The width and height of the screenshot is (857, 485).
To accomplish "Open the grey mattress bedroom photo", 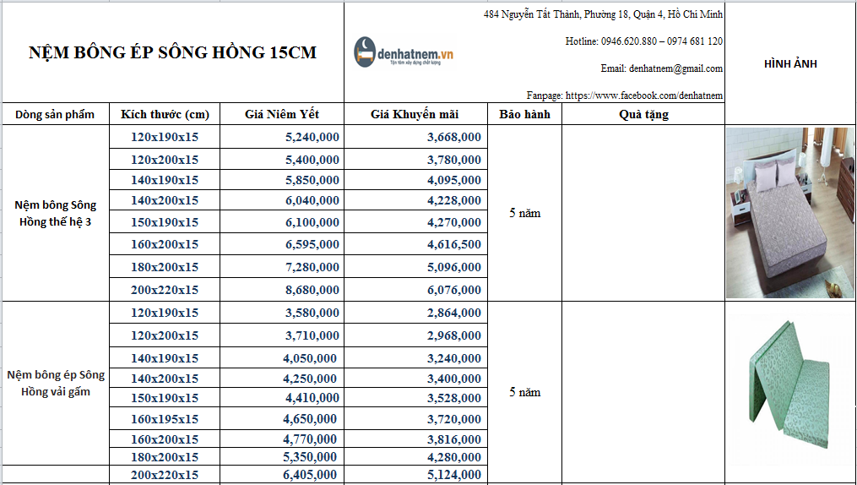I will pyautogui.click(x=790, y=213).
